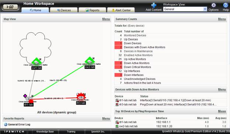Open the Ipswitch Inc. footer link

coord(98,131)
